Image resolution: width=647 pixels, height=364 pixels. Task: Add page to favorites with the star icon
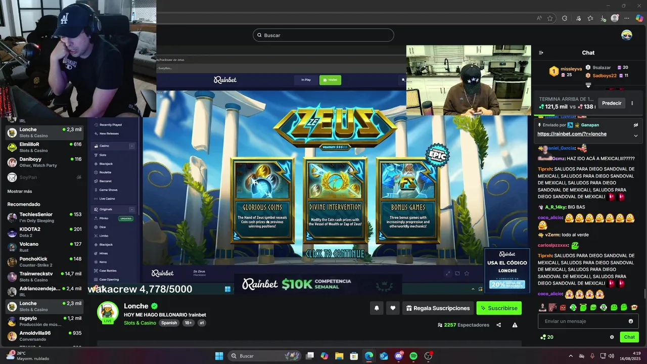point(550,18)
